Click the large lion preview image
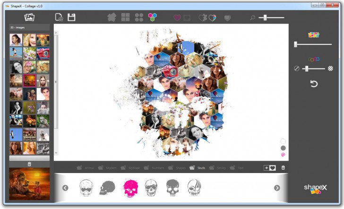344x209 pixels. tap(29, 184)
